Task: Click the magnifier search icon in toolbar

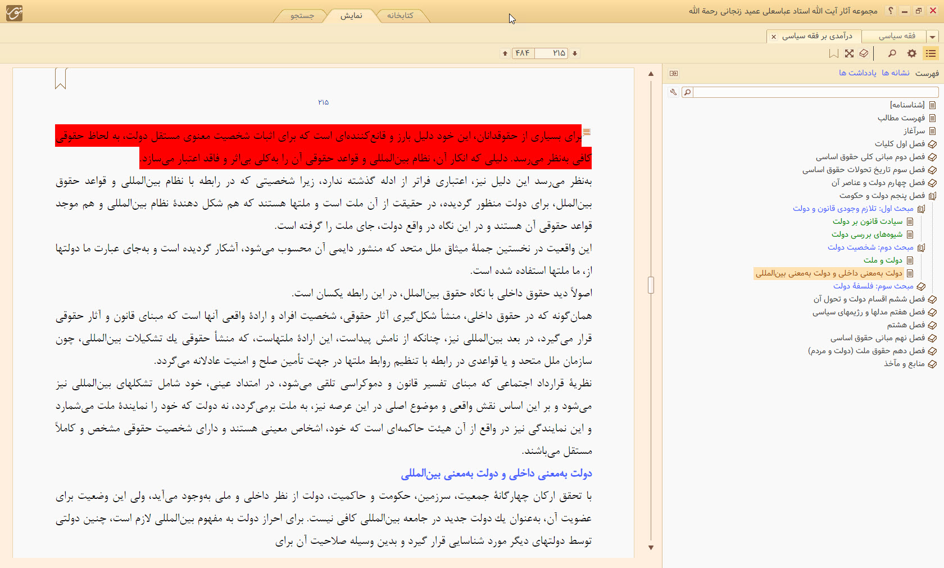Action: 892,53
